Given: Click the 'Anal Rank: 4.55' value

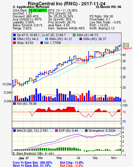Looking at the screenshot, I should [59, 25].
